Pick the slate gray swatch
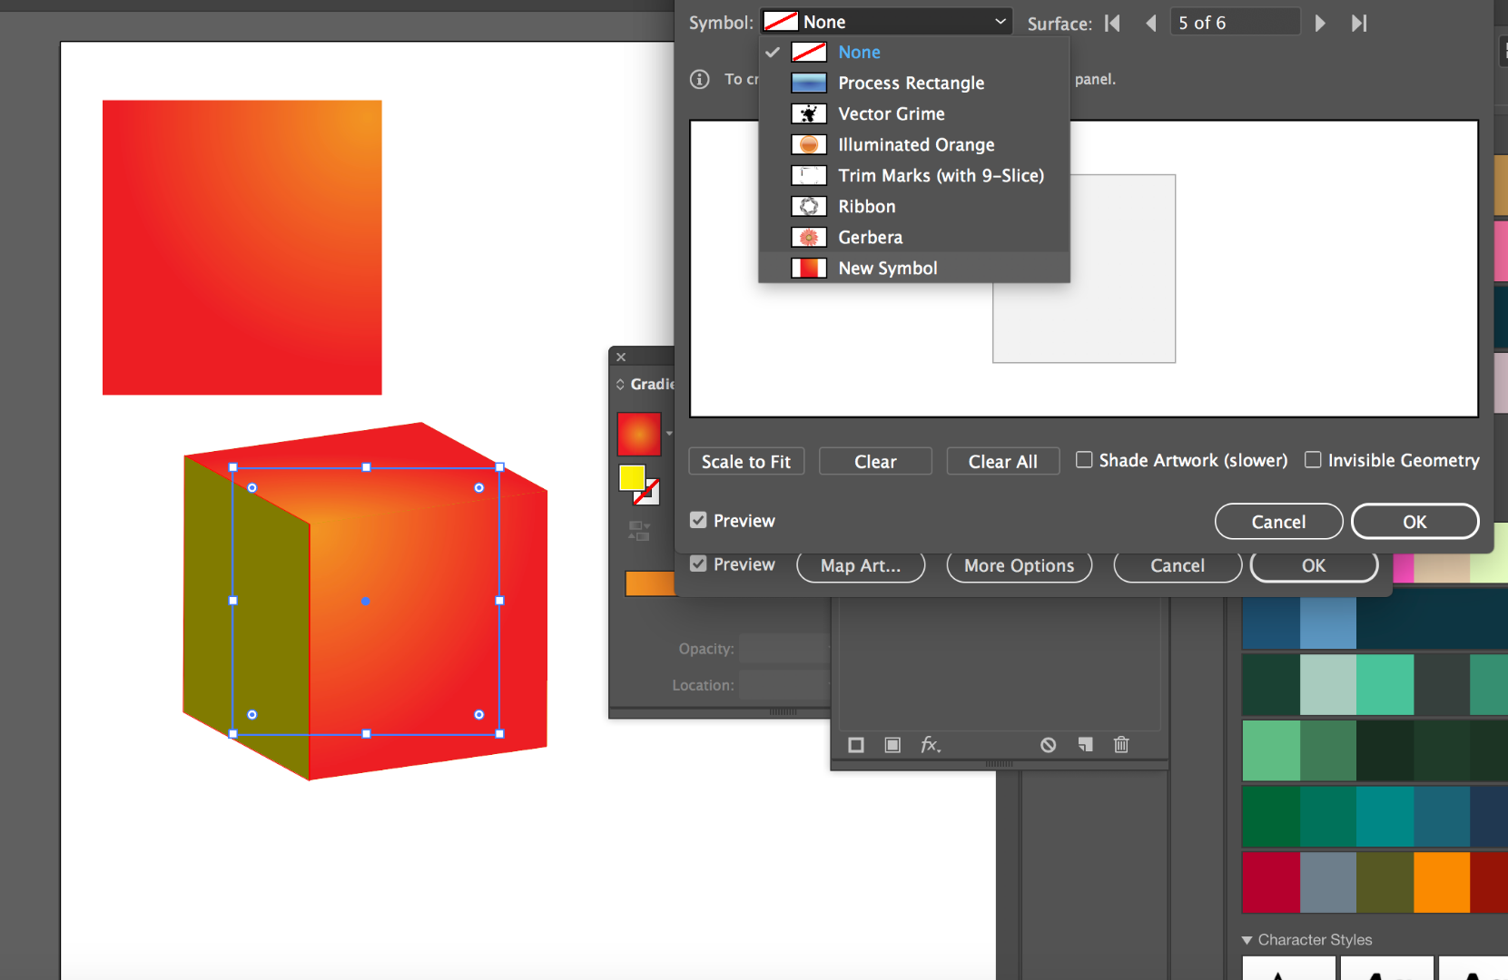The image size is (1508, 980). (1328, 882)
